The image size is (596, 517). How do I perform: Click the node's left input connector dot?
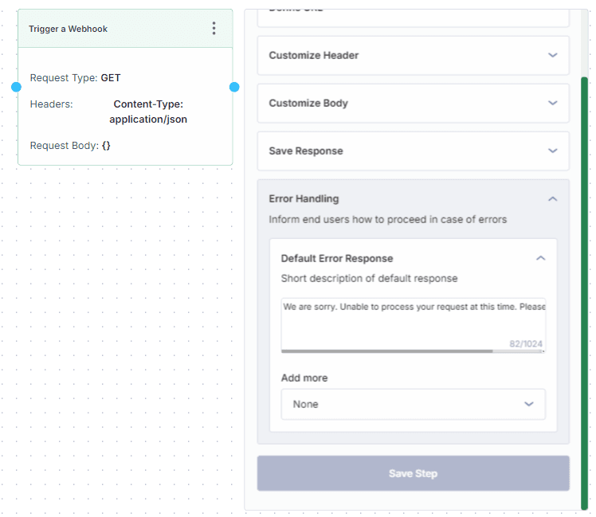point(16,87)
